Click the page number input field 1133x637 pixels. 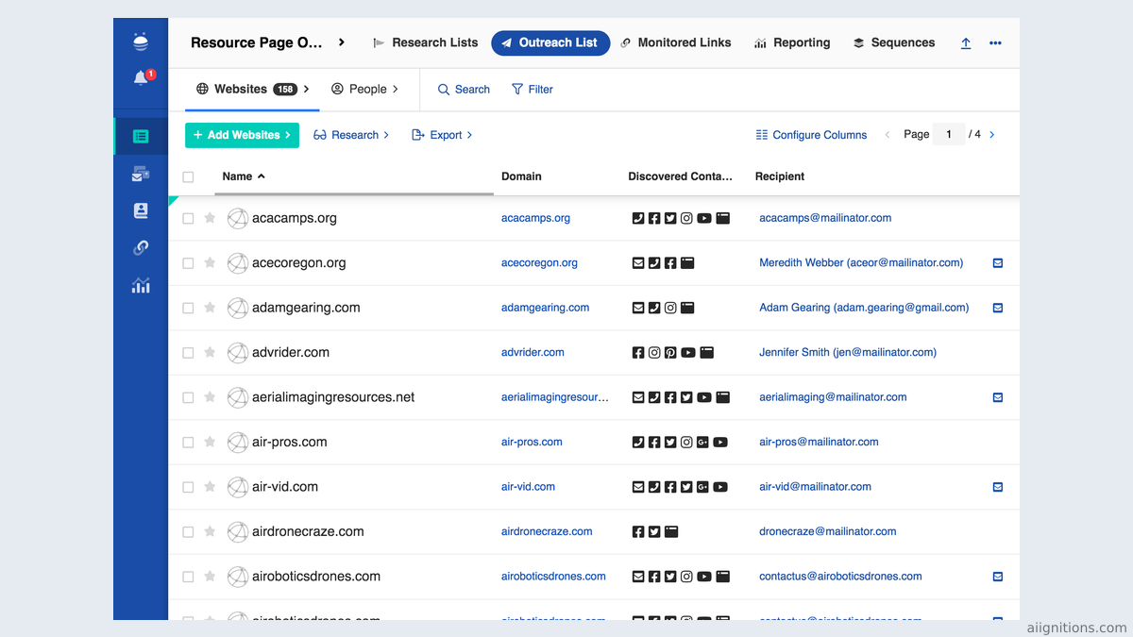click(x=949, y=135)
